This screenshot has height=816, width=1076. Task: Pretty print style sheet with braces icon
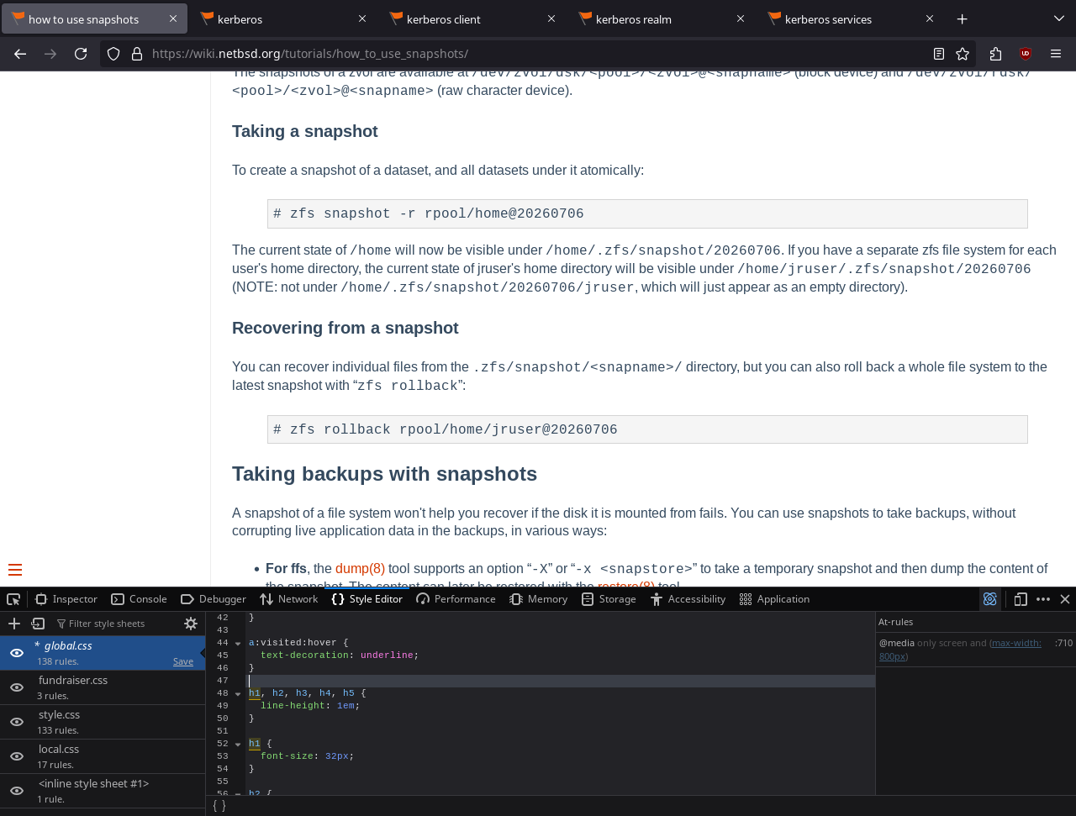click(x=219, y=805)
